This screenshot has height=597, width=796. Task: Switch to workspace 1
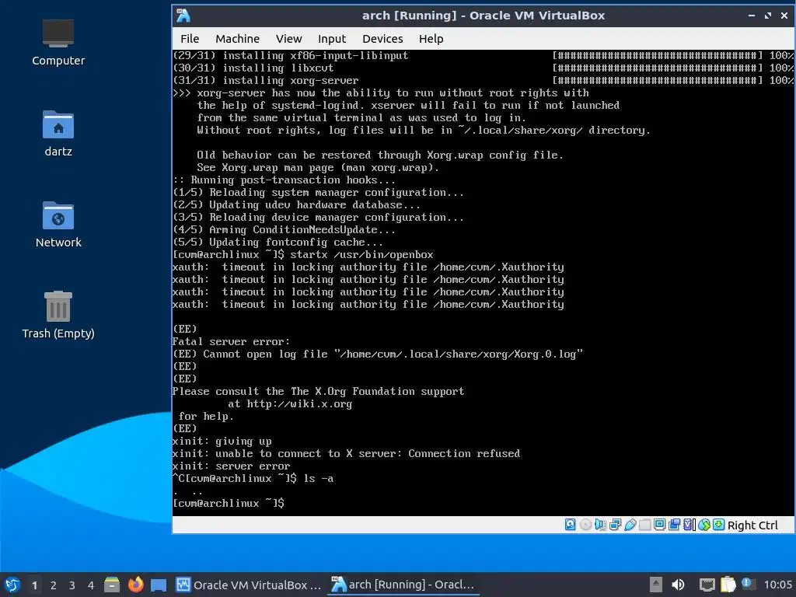(34, 585)
